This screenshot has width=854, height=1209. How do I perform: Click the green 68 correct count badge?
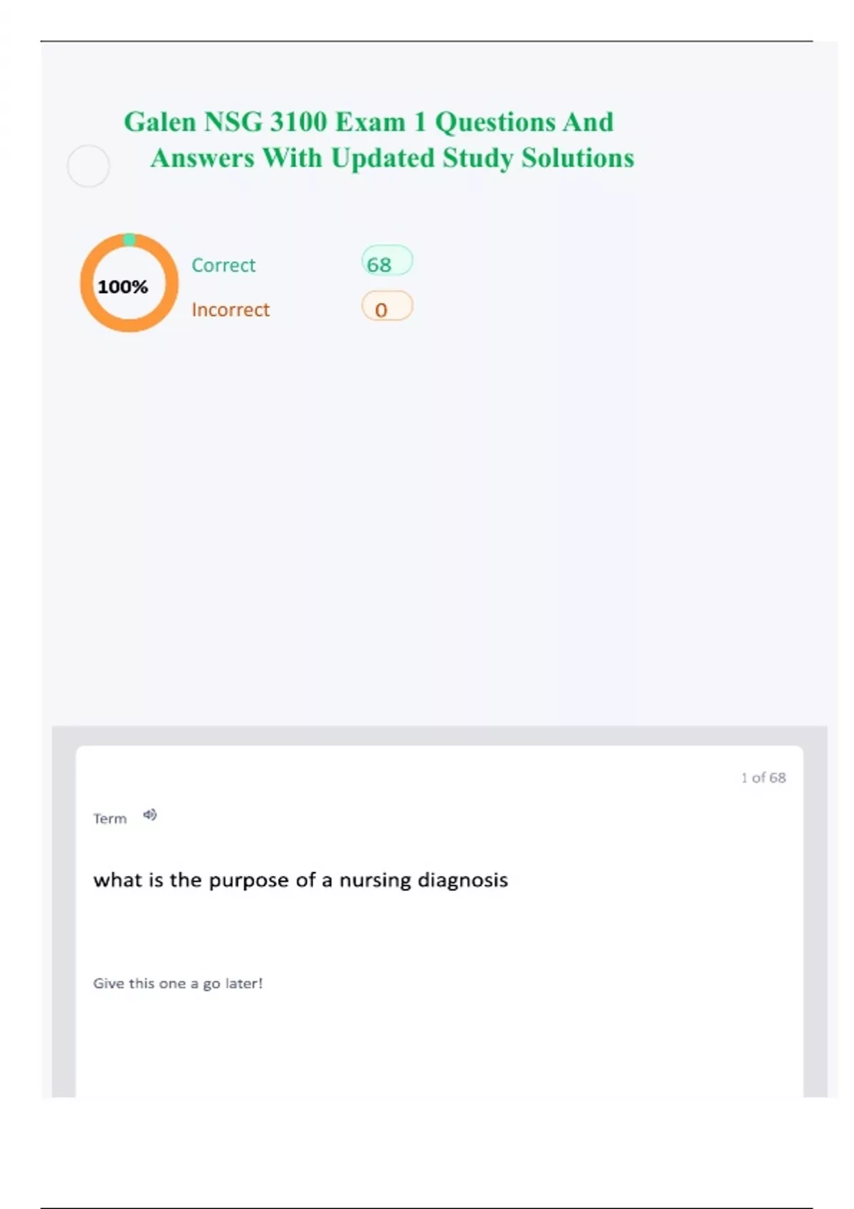coord(386,261)
